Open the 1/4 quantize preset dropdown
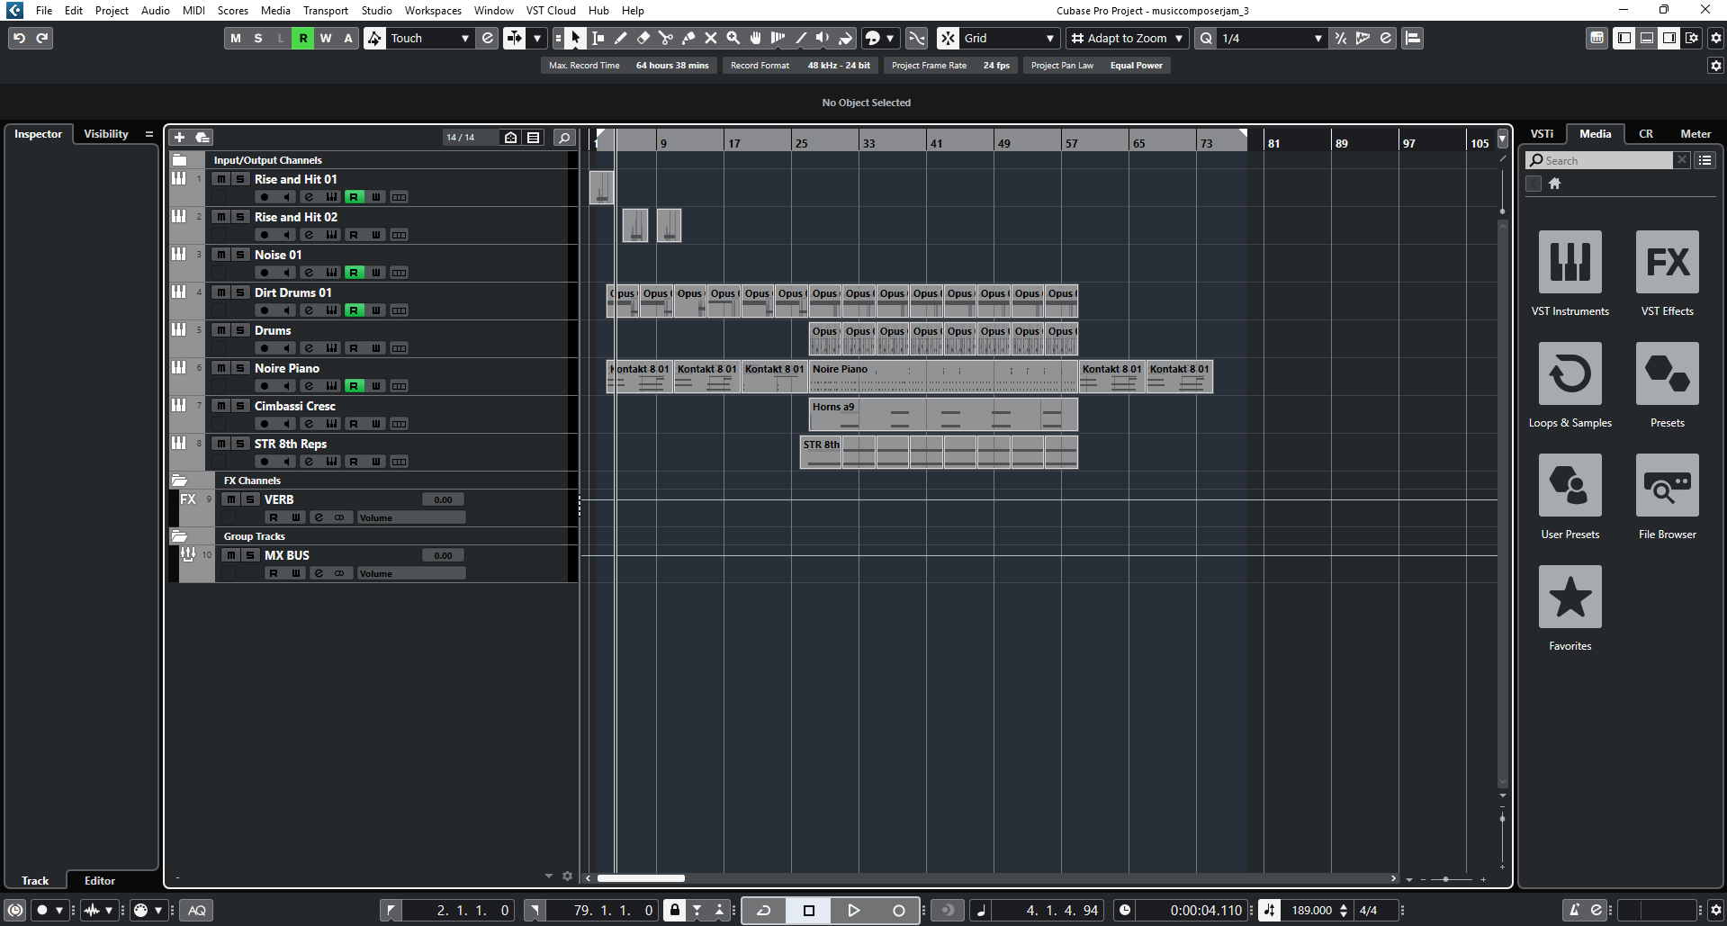The height and width of the screenshot is (926, 1727). (1318, 38)
